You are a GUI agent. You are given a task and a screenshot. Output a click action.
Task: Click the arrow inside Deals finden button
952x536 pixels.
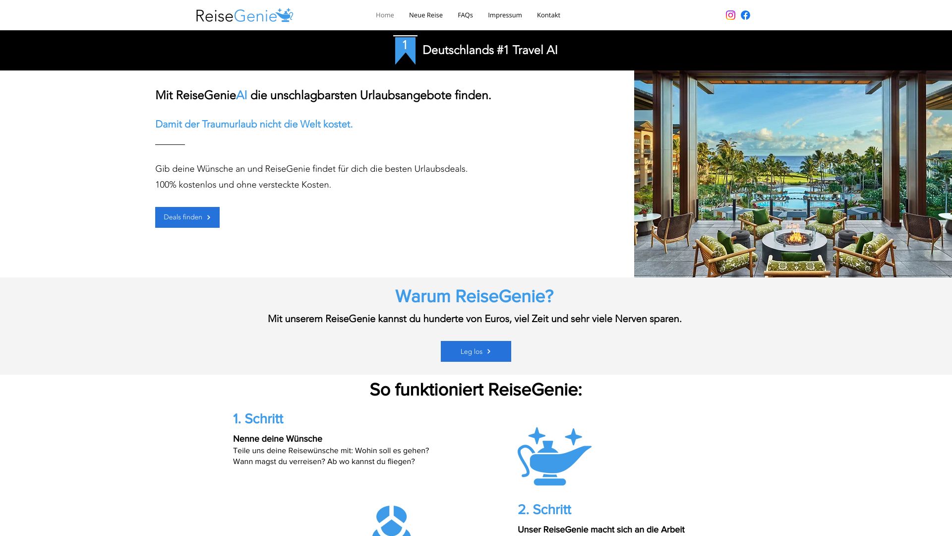tap(209, 217)
